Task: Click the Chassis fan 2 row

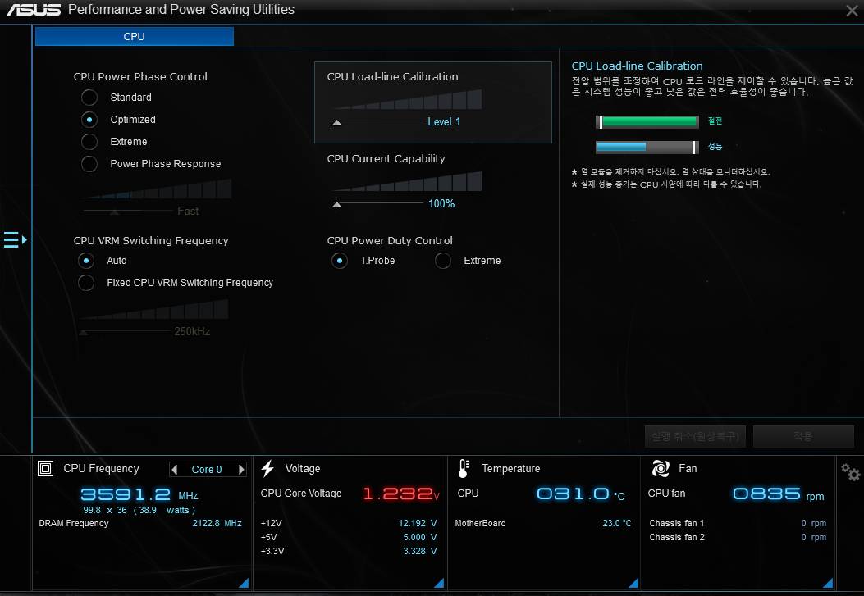Action: tap(738, 537)
